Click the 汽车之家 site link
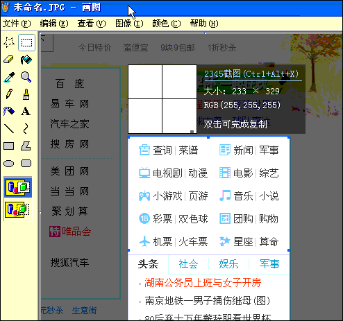This screenshot has height=321, width=343. [69, 124]
